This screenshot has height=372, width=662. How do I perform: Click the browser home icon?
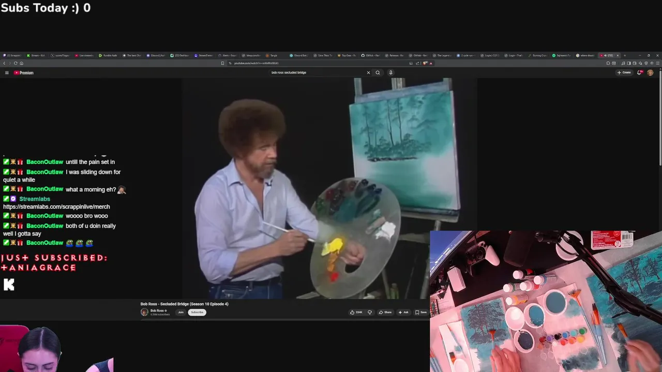(x=21, y=63)
